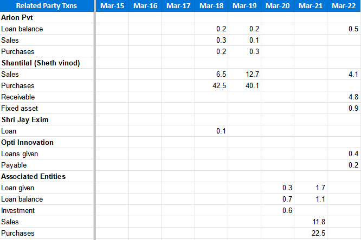Click the Shri Jay Exim heading cell
The image size is (361, 240).
[23, 119]
